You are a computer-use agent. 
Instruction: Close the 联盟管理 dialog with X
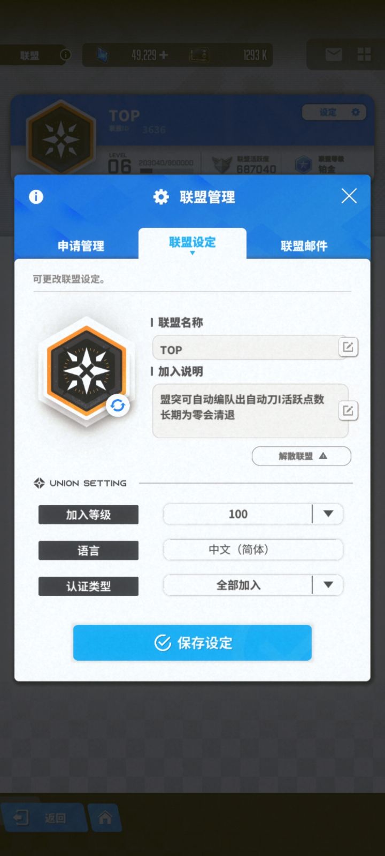349,196
